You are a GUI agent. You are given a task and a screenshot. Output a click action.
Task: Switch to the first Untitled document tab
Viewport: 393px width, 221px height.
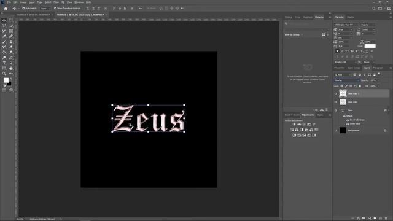34,15
